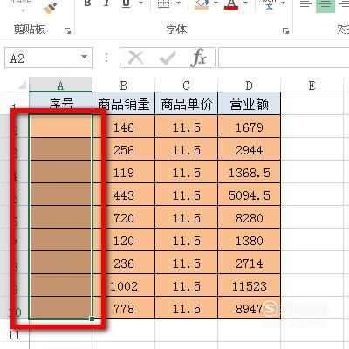Click the Enter checkmark formula button
349x349 pixels.
[168, 58]
